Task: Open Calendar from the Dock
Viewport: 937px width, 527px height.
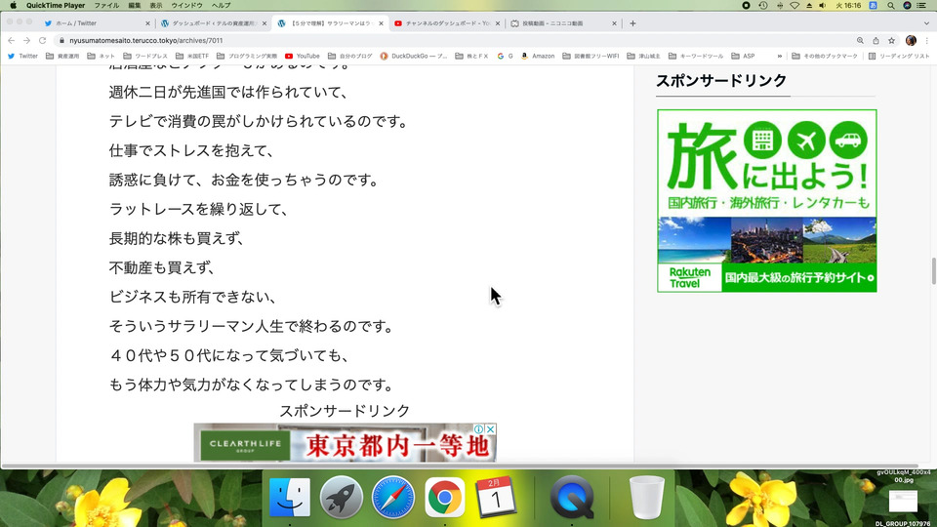Action: coord(496,497)
